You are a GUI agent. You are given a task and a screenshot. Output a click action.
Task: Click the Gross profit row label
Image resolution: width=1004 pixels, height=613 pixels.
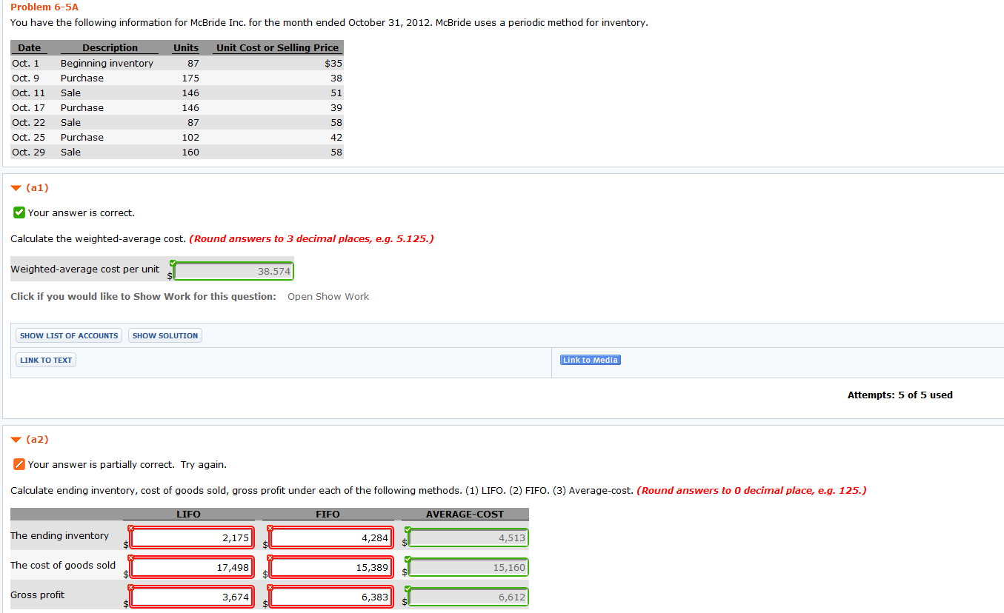pyautogui.click(x=37, y=595)
